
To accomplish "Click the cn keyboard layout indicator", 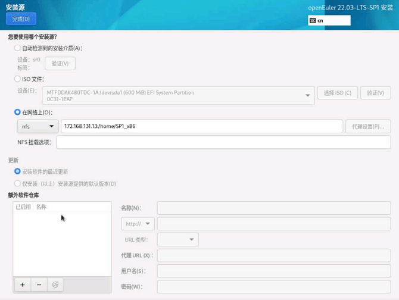I will pyautogui.click(x=329, y=20).
